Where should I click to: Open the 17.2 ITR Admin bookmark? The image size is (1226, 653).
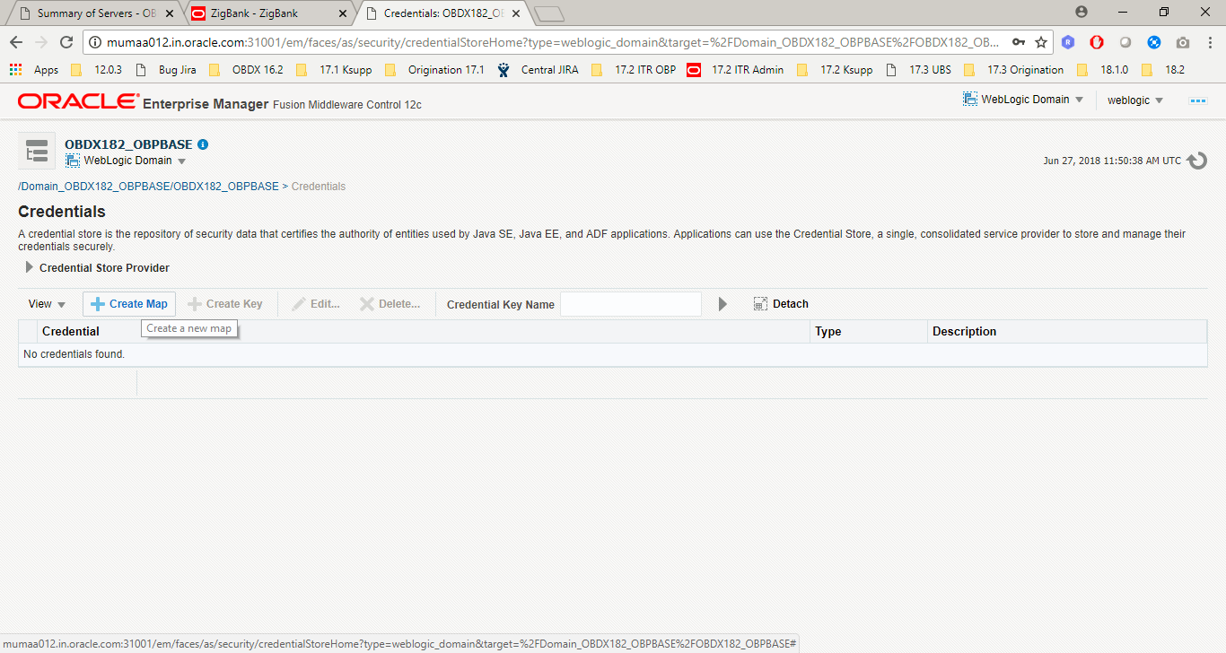tap(736, 70)
